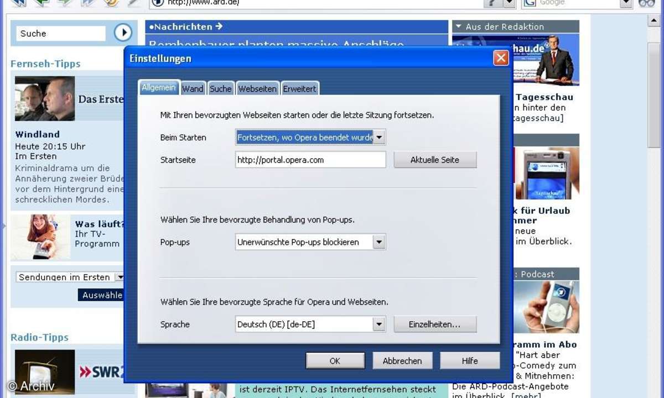Click the 'Heute 20:15 Uhr' text
This screenshot has width=664, height=398.
[x=50, y=146]
